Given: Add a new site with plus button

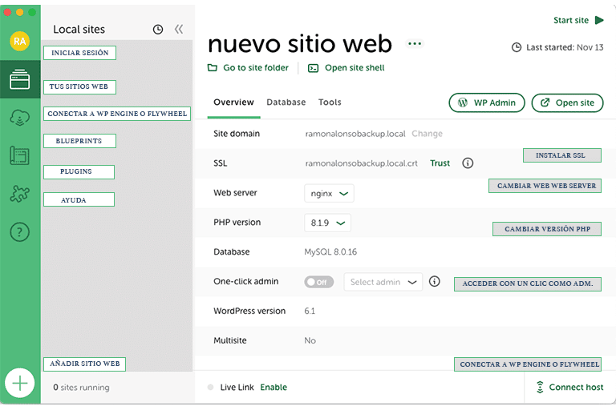Looking at the screenshot, I should 19,383.
